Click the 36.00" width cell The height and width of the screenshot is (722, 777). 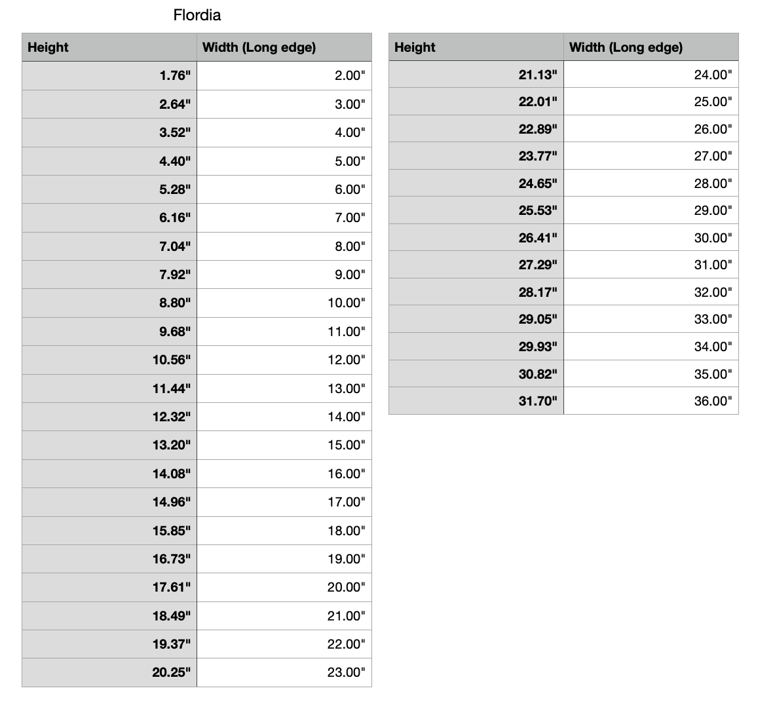[x=651, y=401]
